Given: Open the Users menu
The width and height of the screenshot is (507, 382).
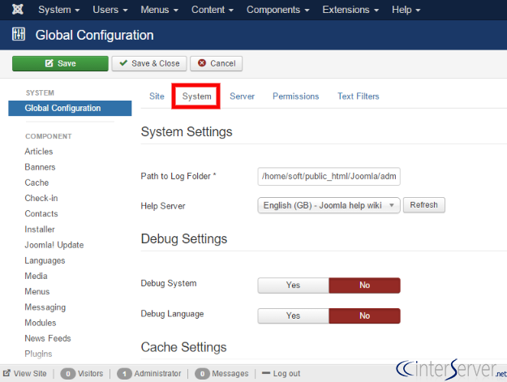Looking at the screenshot, I should tap(110, 10).
